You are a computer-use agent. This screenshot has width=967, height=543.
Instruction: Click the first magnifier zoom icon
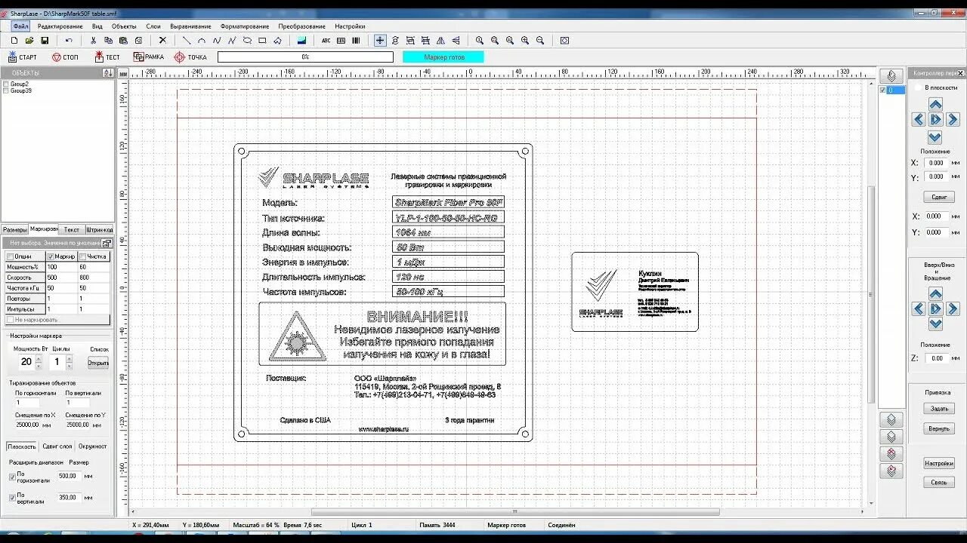click(x=480, y=40)
